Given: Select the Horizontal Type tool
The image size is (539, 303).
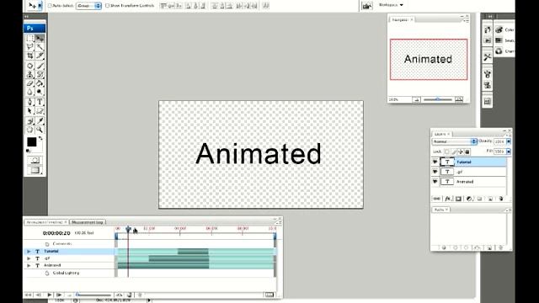Looking at the screenshot, I should click(x=40, y=102).
